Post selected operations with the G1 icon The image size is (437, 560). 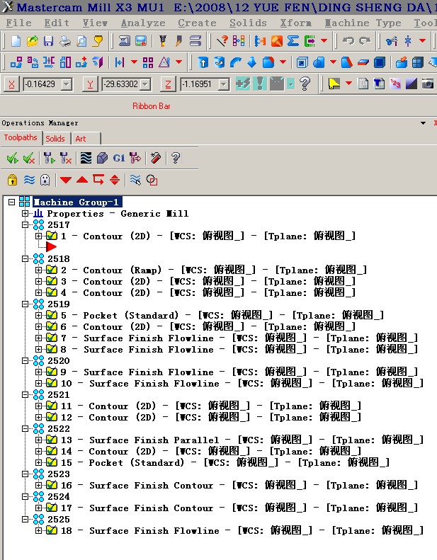tap(118, 158)
